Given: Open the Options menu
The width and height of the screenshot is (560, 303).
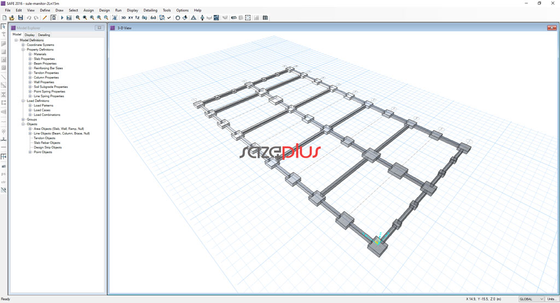Looking at the screenshot, I should pyautogui.click(x=182, y=10).
